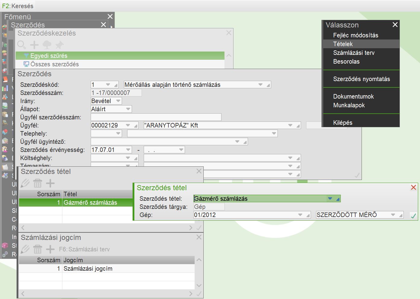Select the Összes szerződés filter item
Image resolution: width=420 pixels, height=299 pixels.
coord(55,64)
